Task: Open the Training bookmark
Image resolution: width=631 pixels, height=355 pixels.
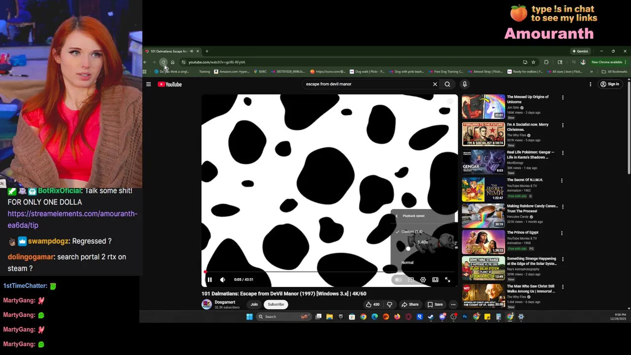Action: click(x=204, y=71)
